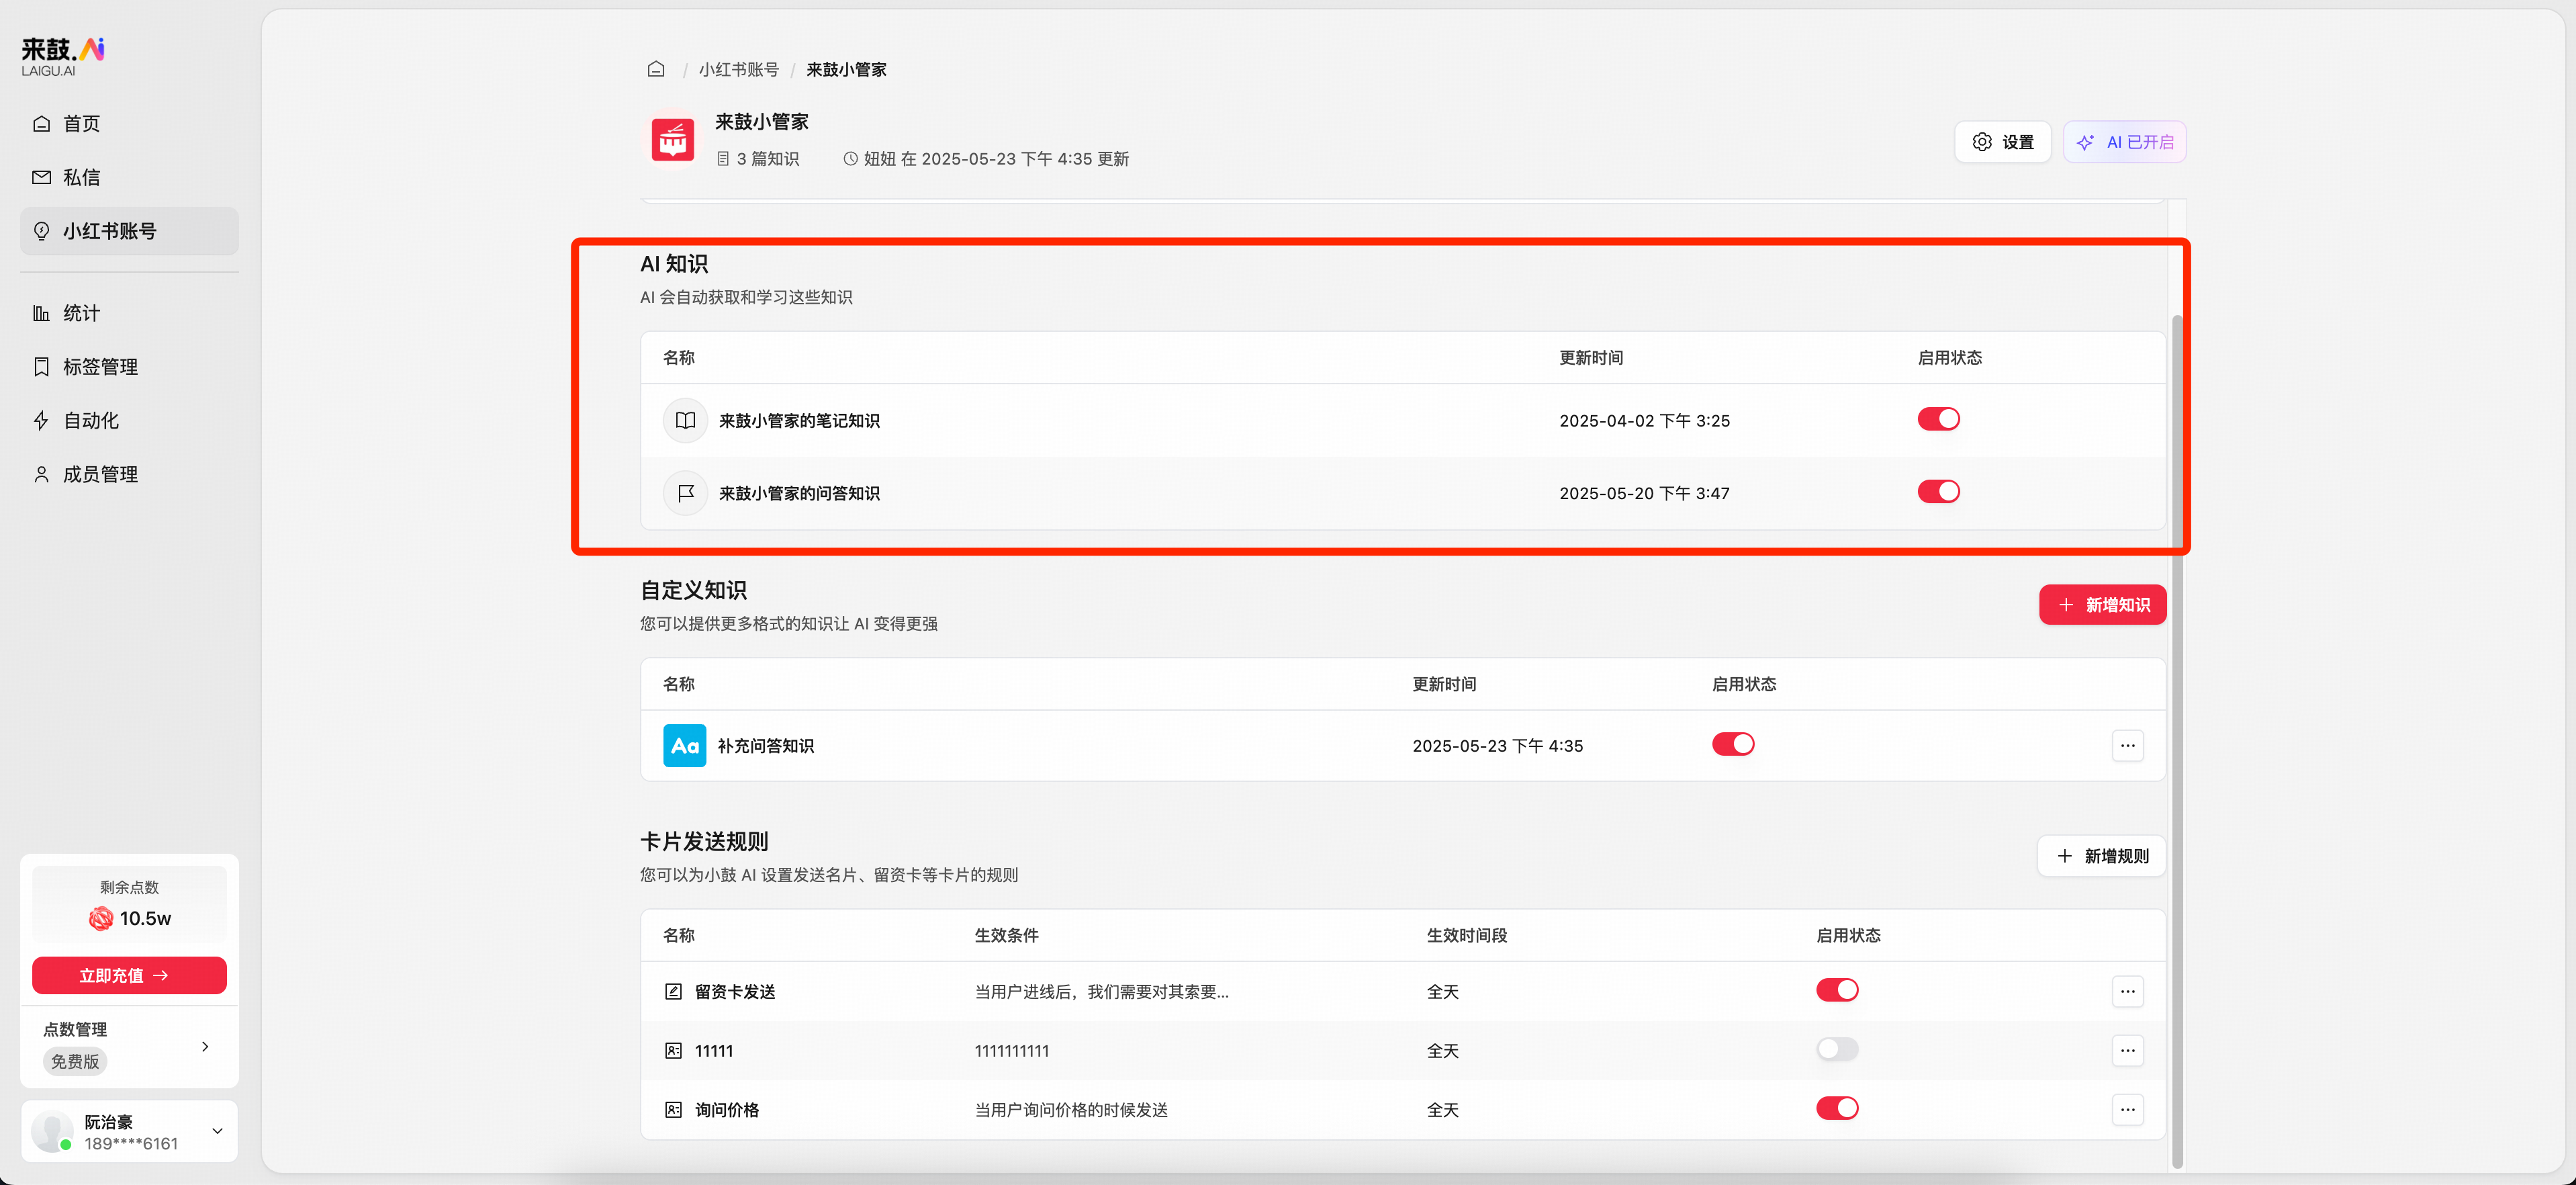The height and width of the screenshot is (1185, 2576).
Task: Click the 新增知识 button
Action: (2102, 605)
